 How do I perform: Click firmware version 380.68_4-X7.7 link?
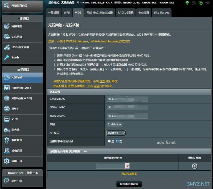102,3
